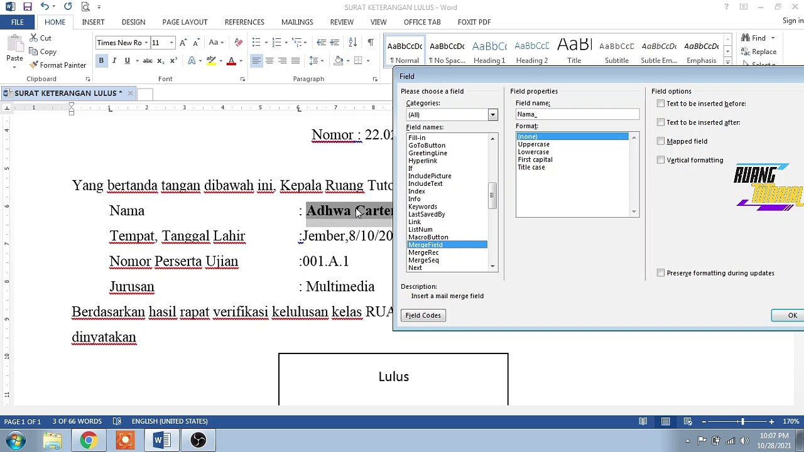Select MergeRec in field names list
804x452 pixels.
point(447,252)
